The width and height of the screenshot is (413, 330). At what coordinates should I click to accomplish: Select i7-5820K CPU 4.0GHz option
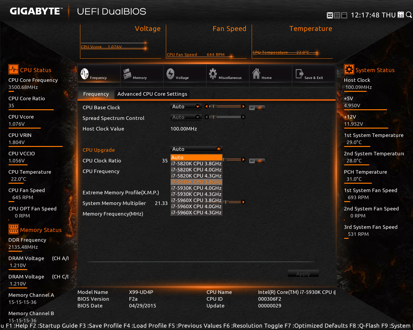click(x=196, y=170)
